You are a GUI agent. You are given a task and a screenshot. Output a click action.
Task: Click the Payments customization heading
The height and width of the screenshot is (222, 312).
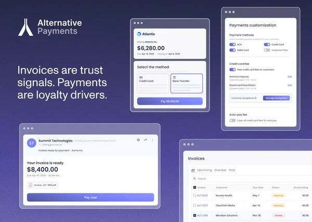click(253, 25)
